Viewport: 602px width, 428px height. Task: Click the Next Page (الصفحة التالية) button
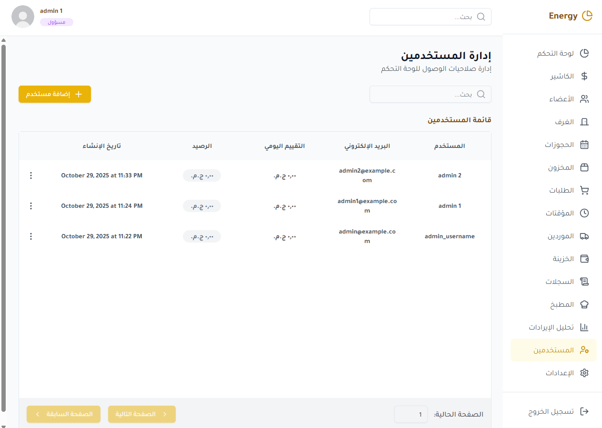coord(142,414)
